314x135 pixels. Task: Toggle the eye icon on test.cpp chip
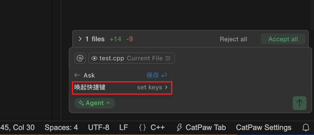coord(94,58)
